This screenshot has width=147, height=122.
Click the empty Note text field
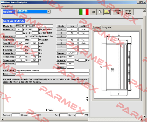point(52,74)
